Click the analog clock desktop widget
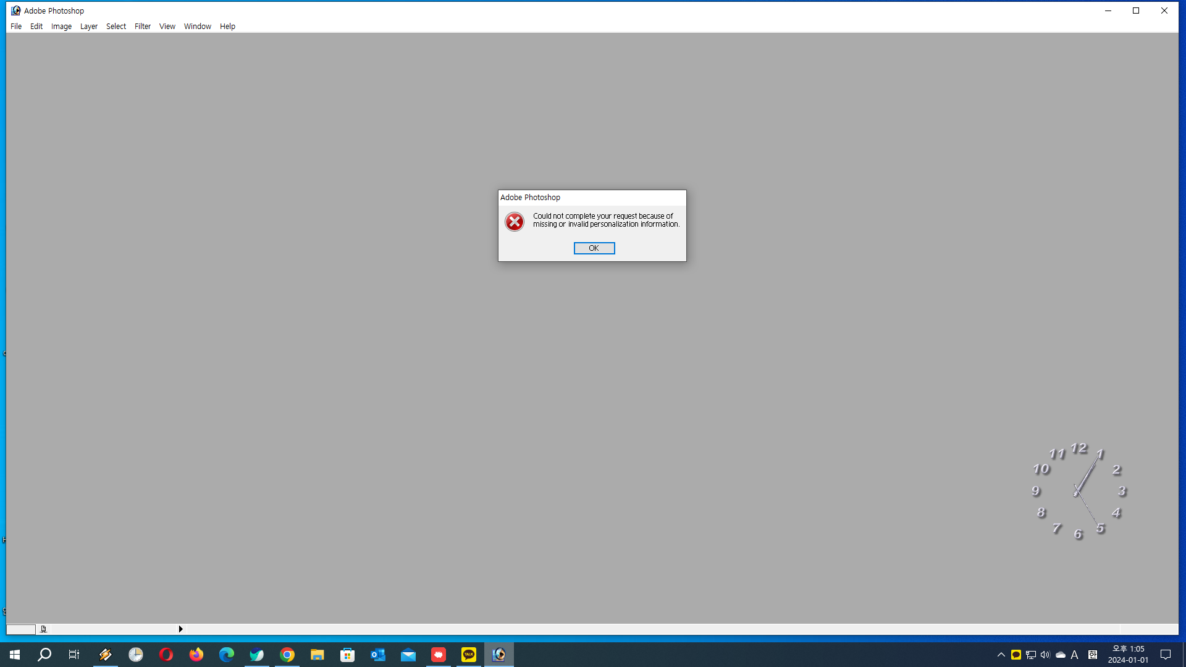 [1079, 491]
